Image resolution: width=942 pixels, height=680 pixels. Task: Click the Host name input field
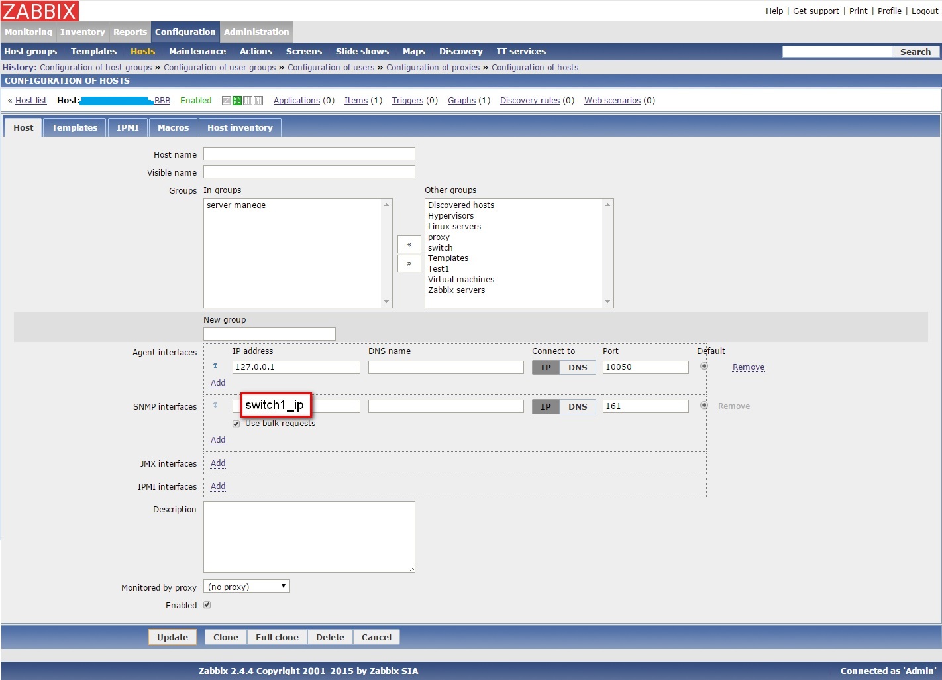309,154
